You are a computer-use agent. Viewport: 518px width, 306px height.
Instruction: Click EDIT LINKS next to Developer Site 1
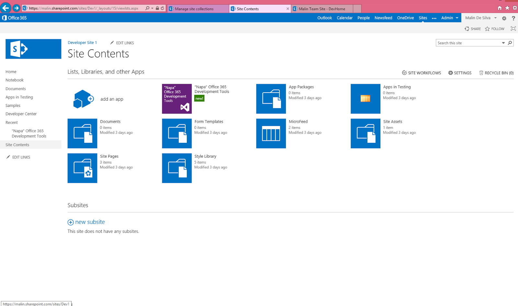click(x=122, y=43)
